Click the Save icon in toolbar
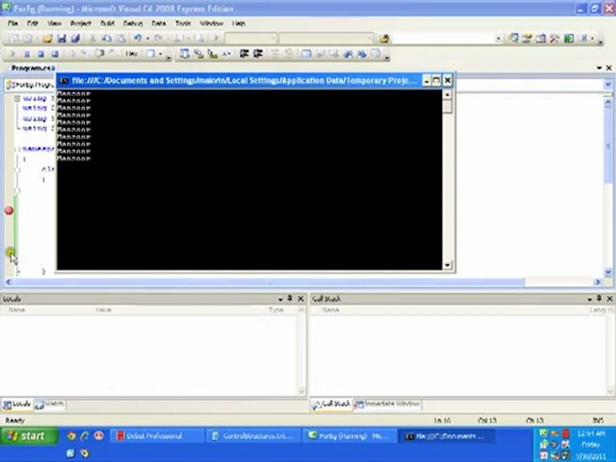Image resolution: width=616 pixels, height=462 pixels. click(x=62, y=38)
